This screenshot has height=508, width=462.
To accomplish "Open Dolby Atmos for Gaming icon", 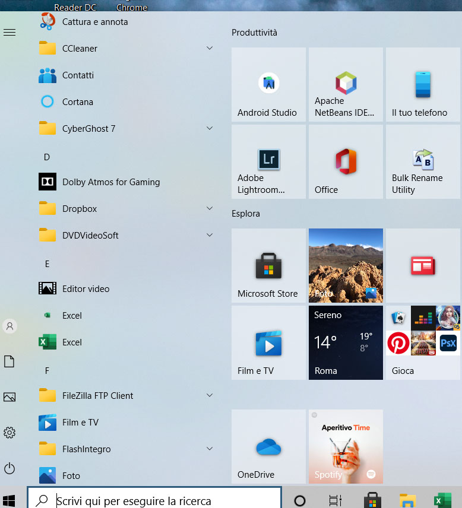I will [x=48, y=182].
